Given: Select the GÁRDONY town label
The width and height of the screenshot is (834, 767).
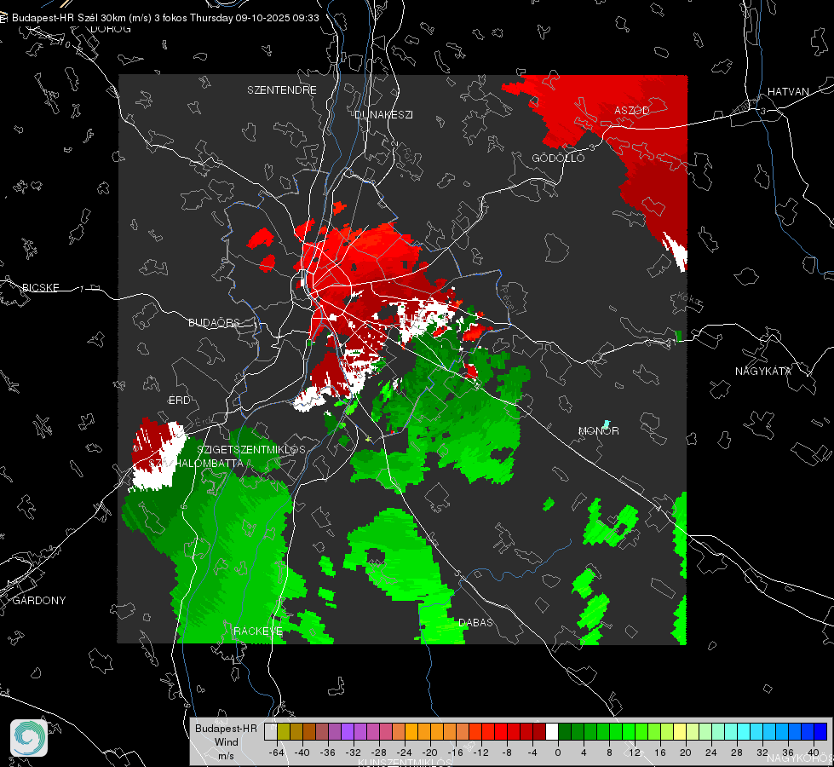Looking at the screenshot, I should [x=39, y=601].
